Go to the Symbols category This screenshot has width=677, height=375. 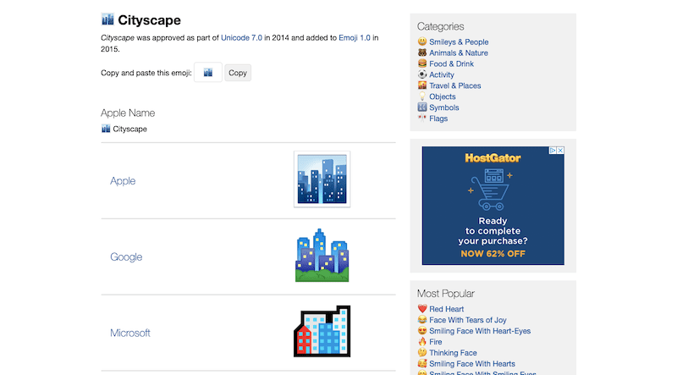(x=443, y=108)
